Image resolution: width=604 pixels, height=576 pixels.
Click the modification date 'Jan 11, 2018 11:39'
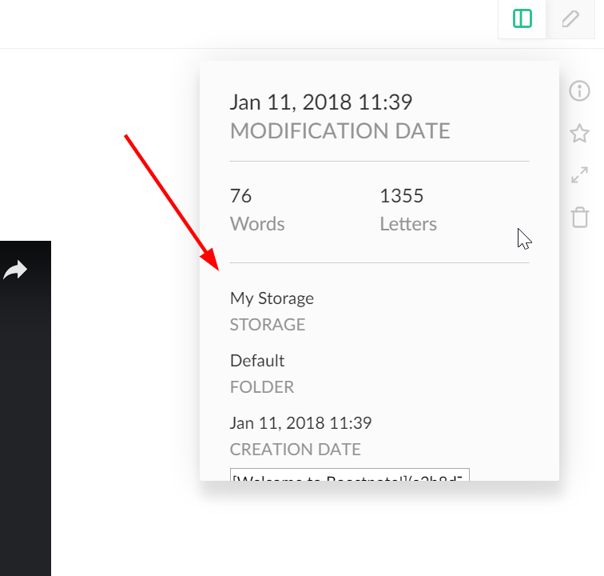[x=321, y=102]
